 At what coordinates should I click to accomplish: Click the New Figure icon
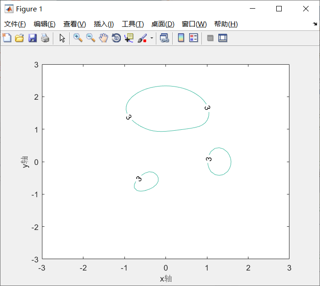7,38
